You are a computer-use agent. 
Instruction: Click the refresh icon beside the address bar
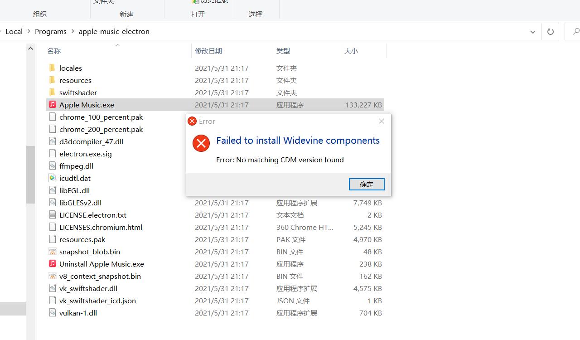click(x=550, y=31)
